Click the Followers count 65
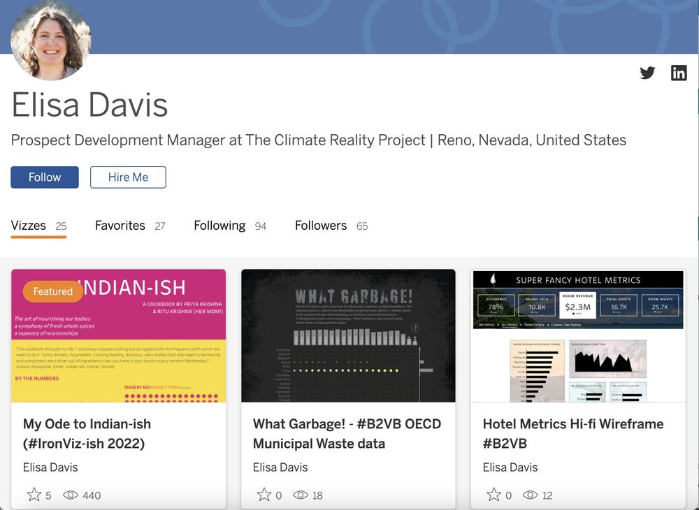 362,226
